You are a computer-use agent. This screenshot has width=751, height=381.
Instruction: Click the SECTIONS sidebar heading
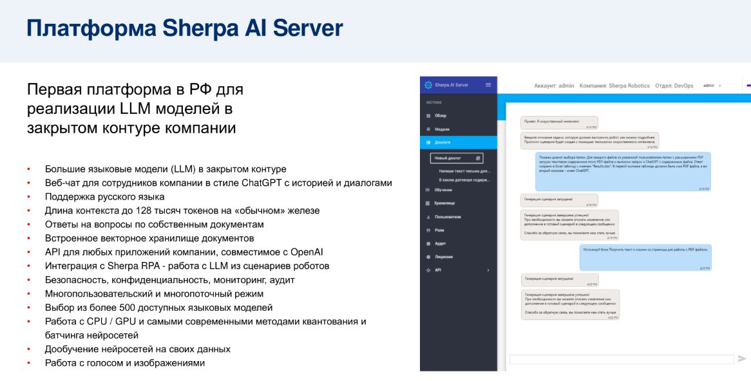(x=434, y=102)
